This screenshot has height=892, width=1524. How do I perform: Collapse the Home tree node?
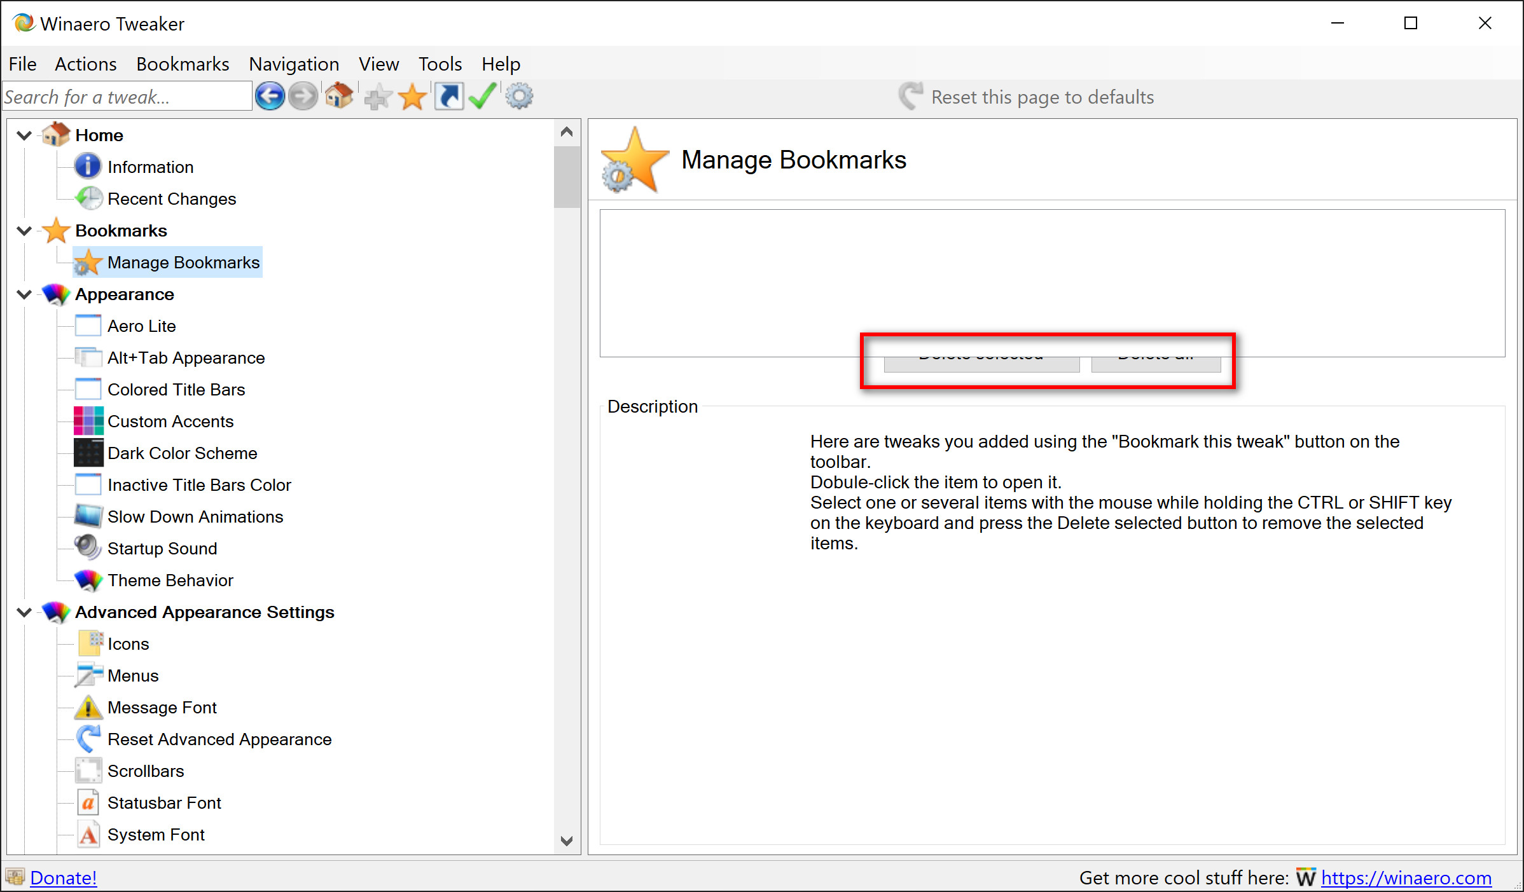click(x=24, y=135)
